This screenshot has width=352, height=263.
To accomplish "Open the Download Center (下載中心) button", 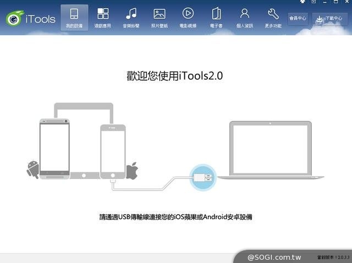I will coord(330,19).
